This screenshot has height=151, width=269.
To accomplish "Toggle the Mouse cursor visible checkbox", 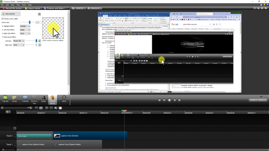I will (x=3, y=19).
